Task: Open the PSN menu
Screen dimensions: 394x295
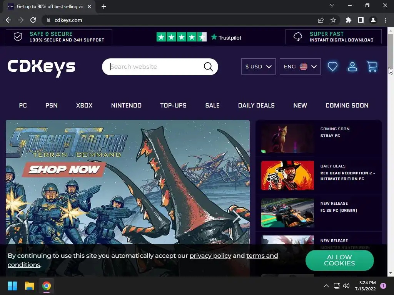Action: click(x=52, y=105)
